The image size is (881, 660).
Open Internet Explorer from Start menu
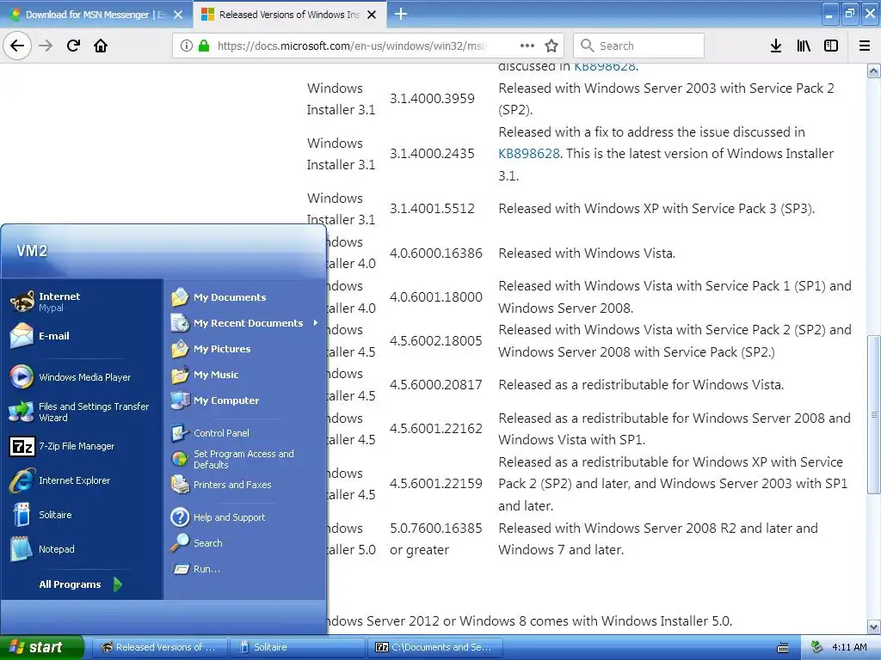tap(82, 480)
